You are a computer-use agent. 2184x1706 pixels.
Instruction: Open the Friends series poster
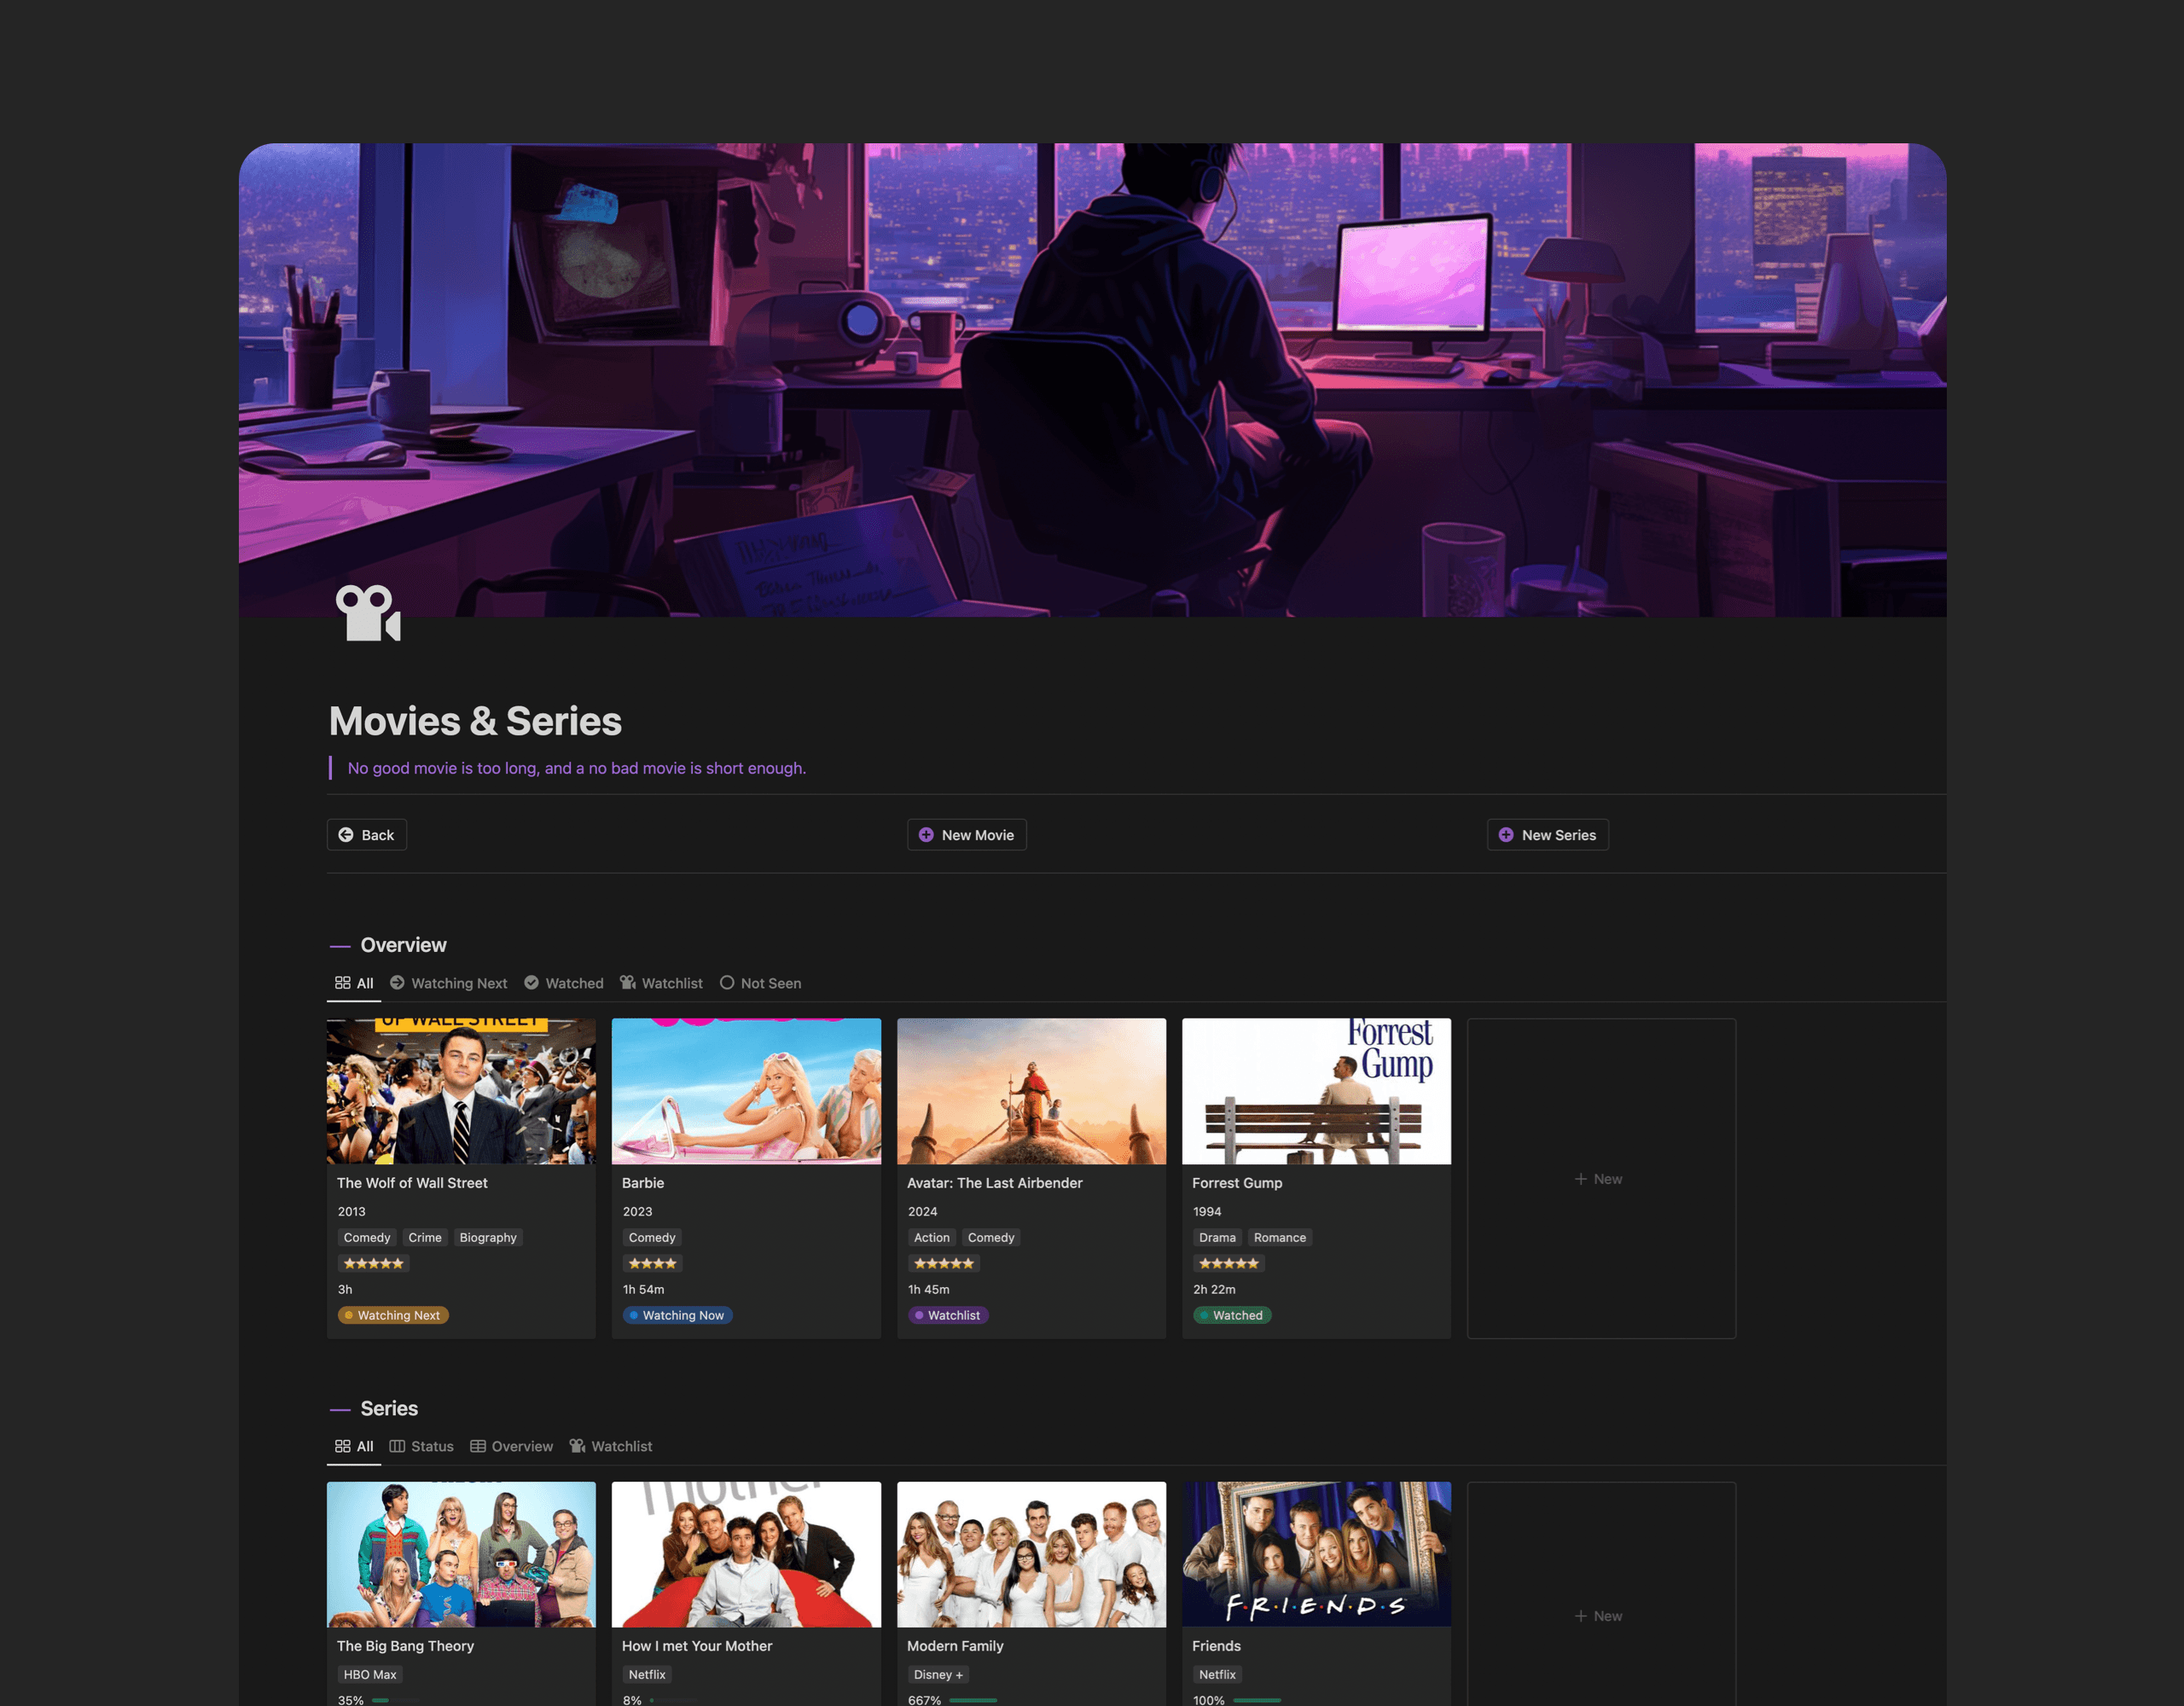coord(1316,1554)
